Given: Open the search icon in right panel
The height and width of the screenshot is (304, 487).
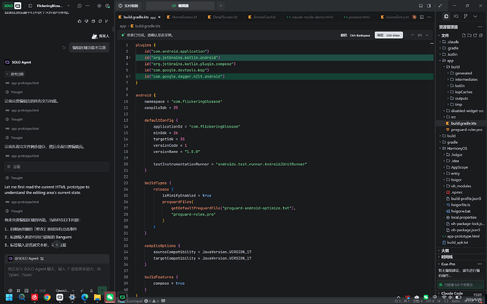Looking at the screenshot, I should [x=456, y=16].
